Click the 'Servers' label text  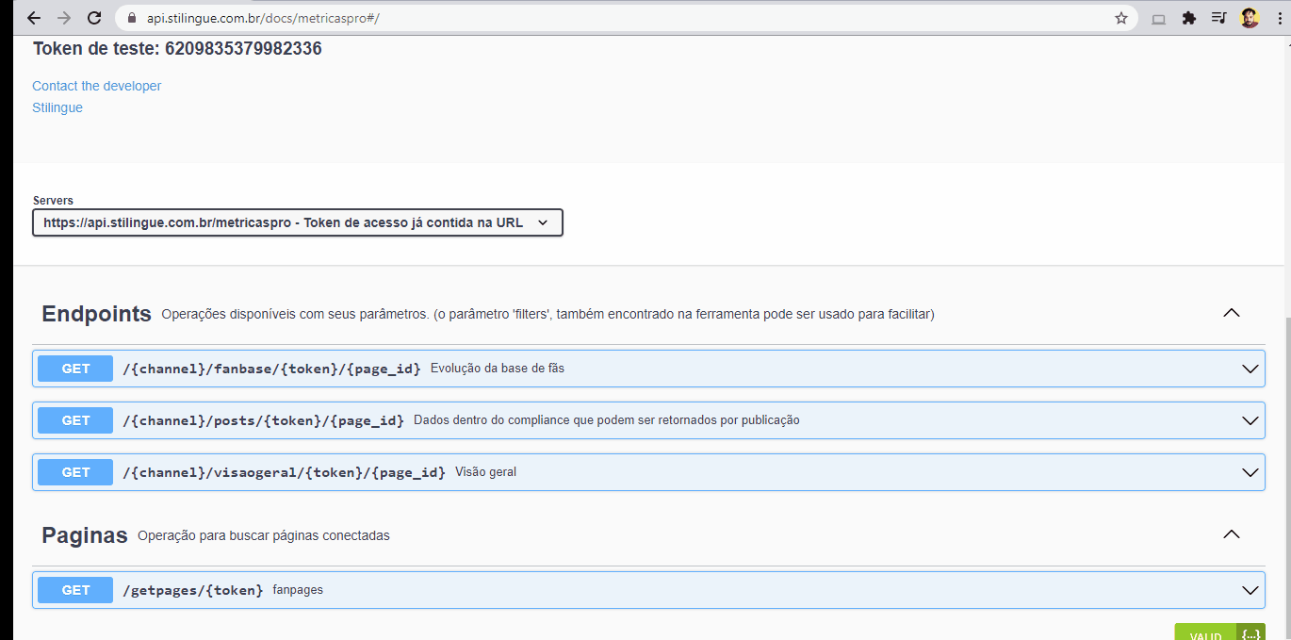(53, 201)
